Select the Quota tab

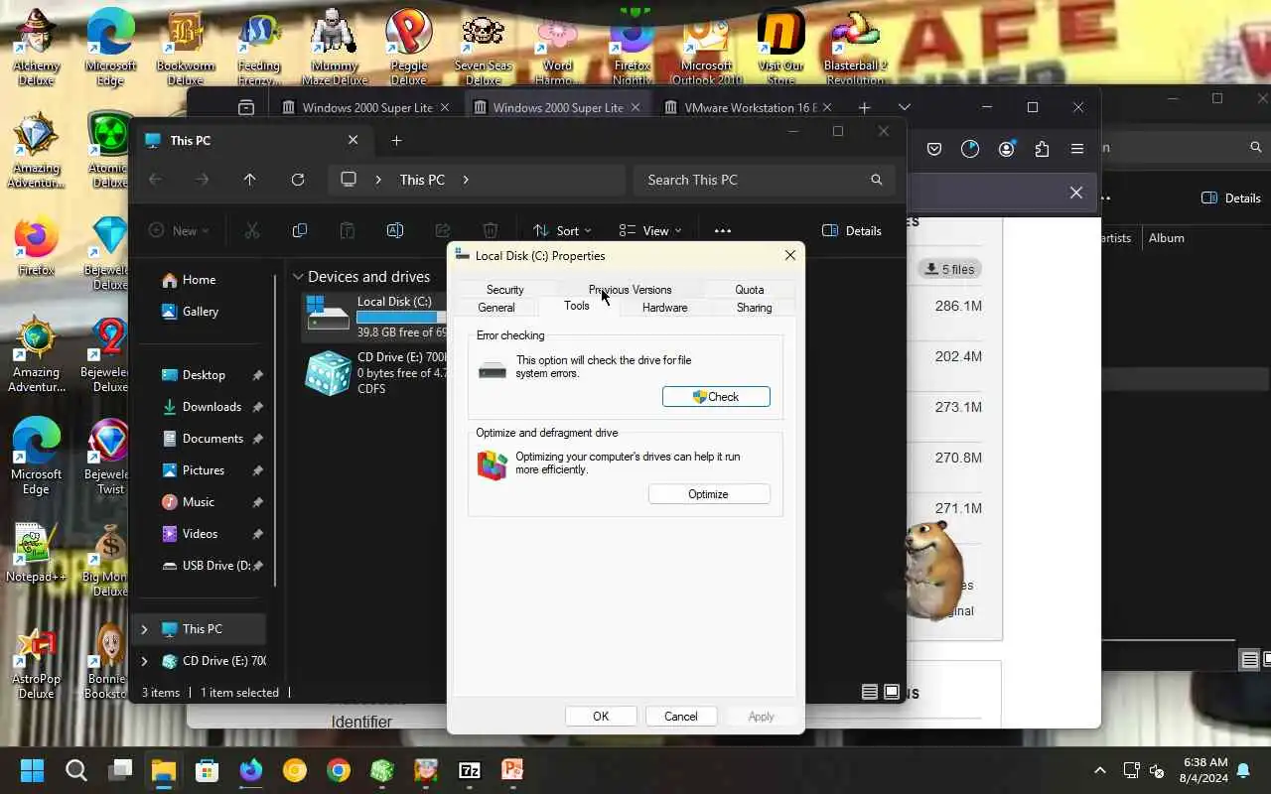(750, 290)
